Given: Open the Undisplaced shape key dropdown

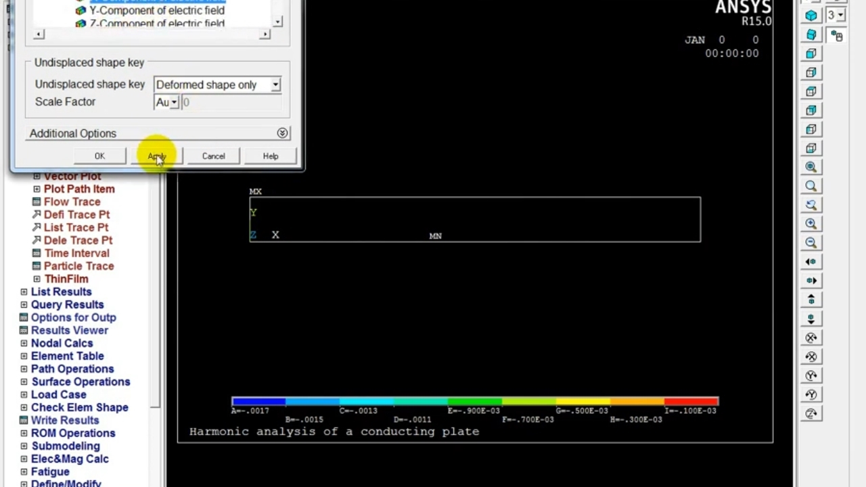Looking at the screenshot, I should tap(275, 85).
